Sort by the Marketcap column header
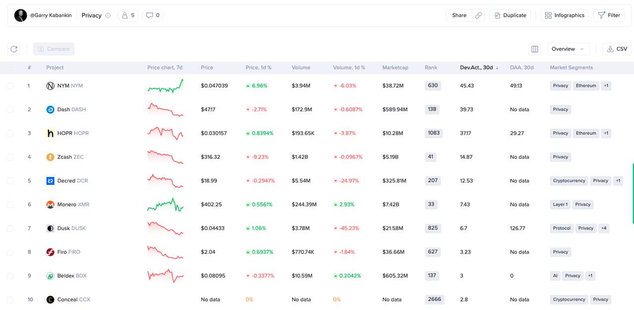Image resolution: width=634 pixels, height=310 pixels. [395, 68]
